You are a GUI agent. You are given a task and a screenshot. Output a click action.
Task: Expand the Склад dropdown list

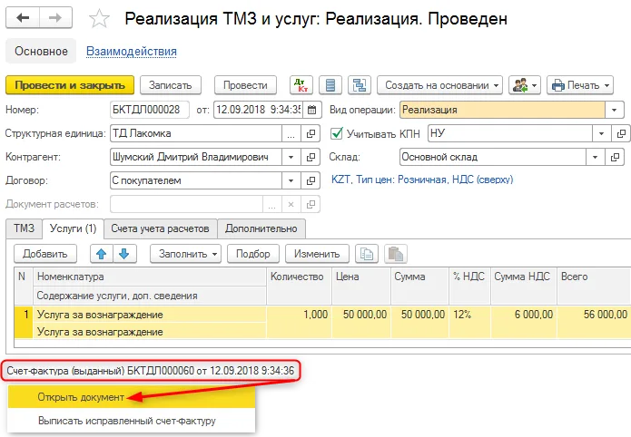click(x=596, y=157)
